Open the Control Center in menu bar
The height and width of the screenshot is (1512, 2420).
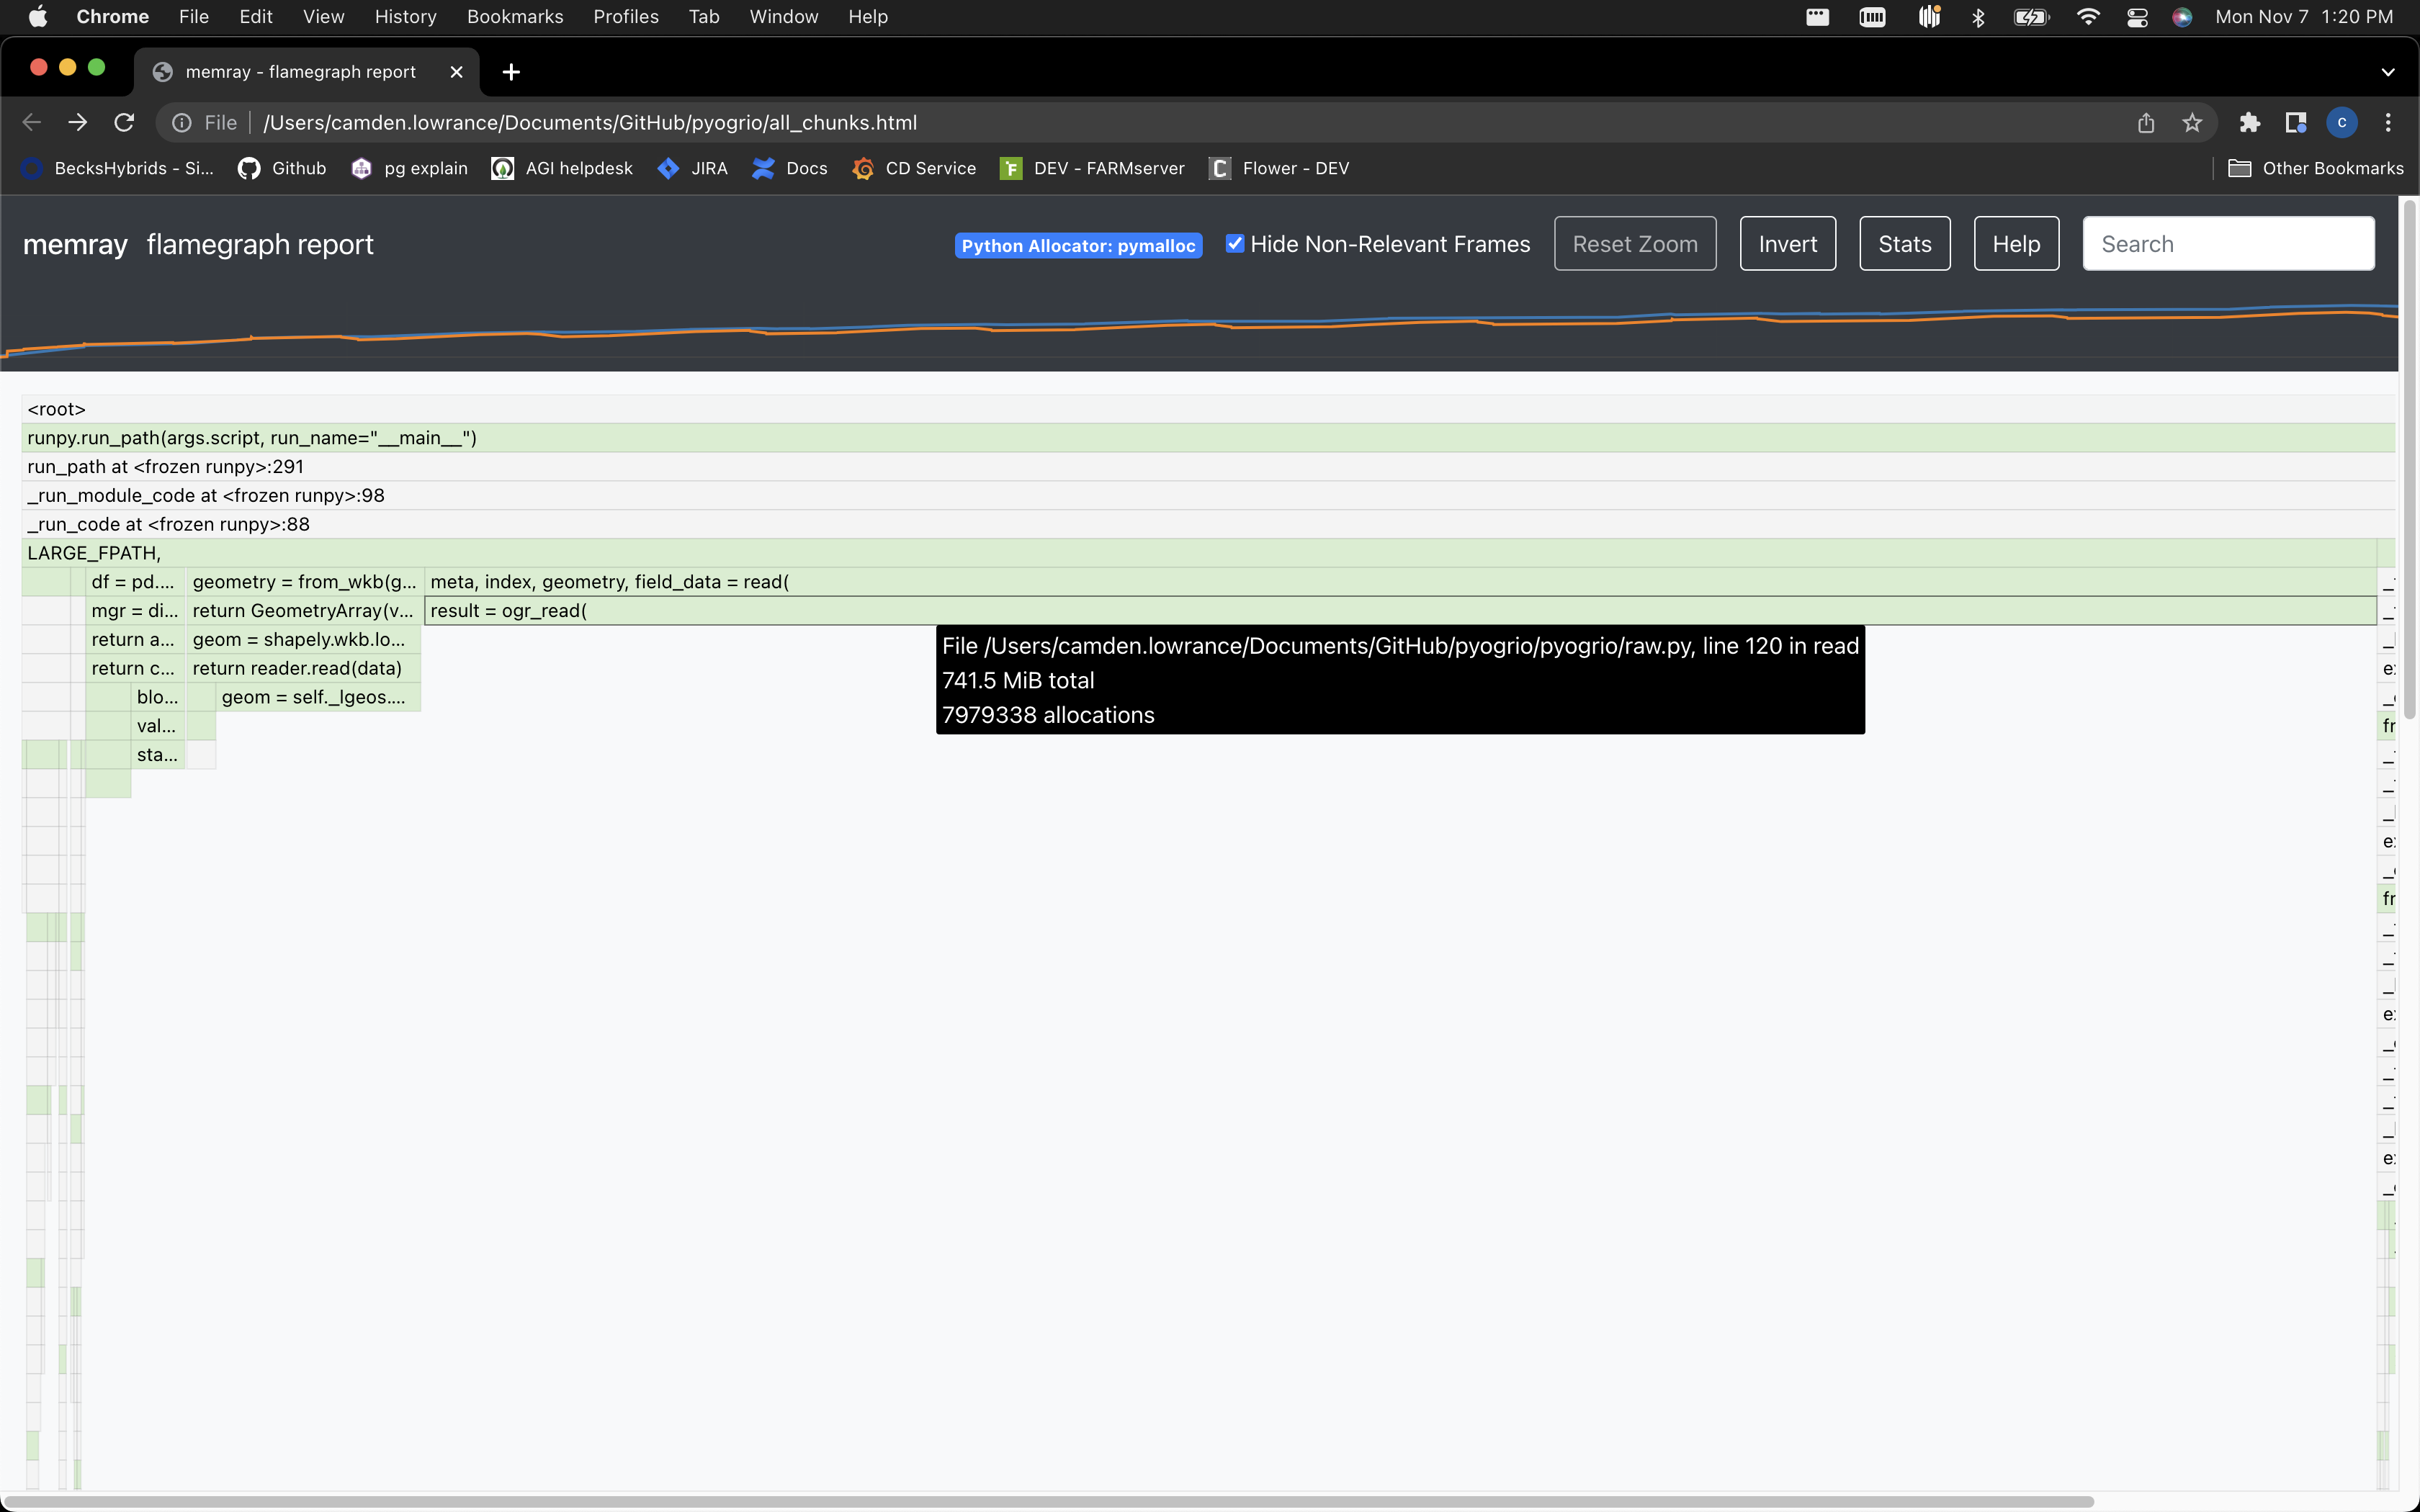(2137, 17)
